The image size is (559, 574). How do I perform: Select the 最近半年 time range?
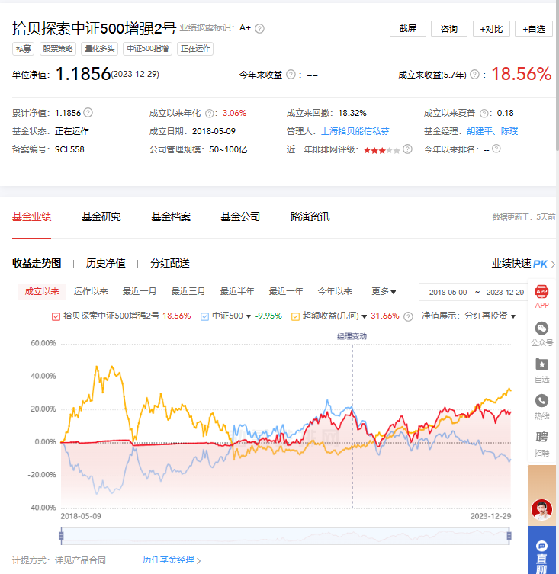[237, 292]
